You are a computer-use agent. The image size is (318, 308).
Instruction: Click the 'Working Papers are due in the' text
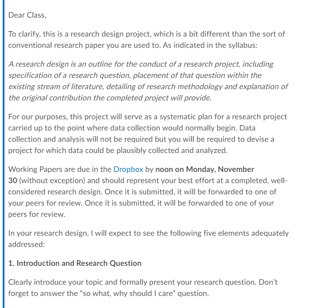(x=59, y=169)
